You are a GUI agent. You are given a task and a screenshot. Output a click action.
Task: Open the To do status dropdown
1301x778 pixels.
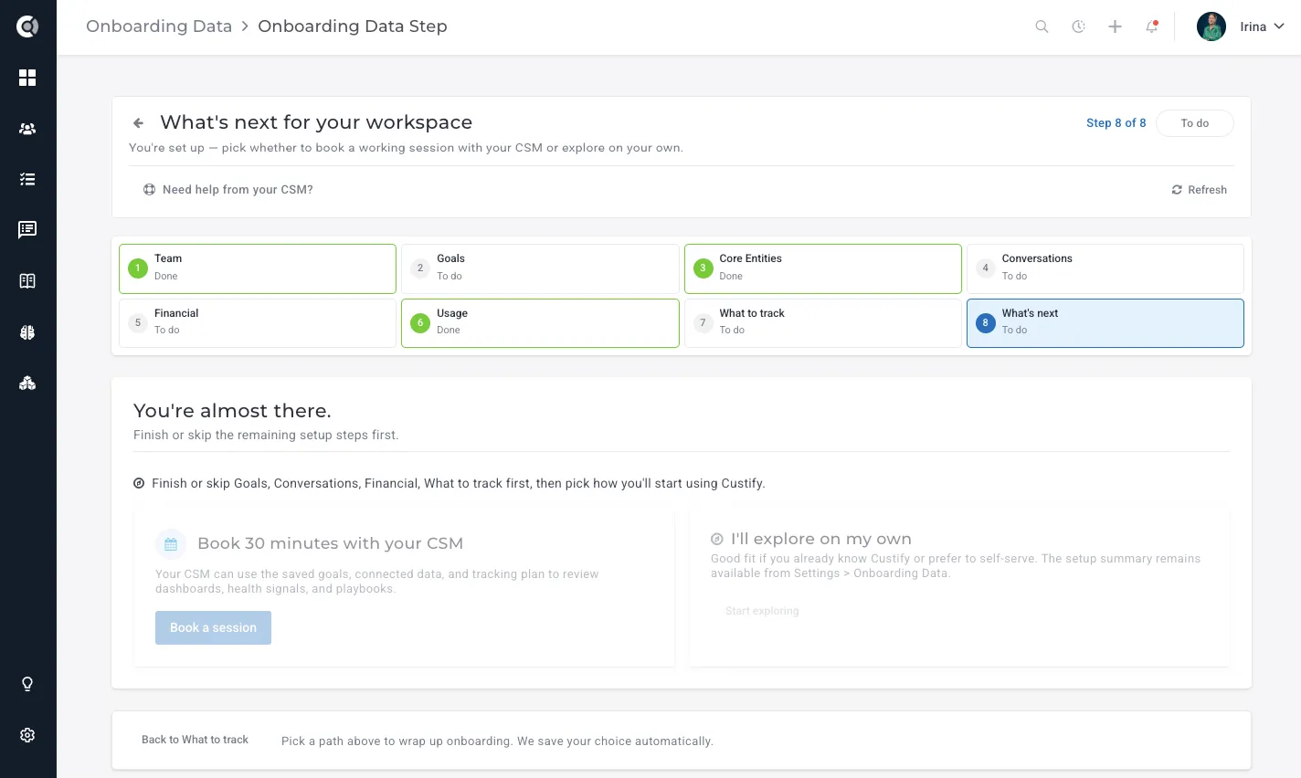1195,123
